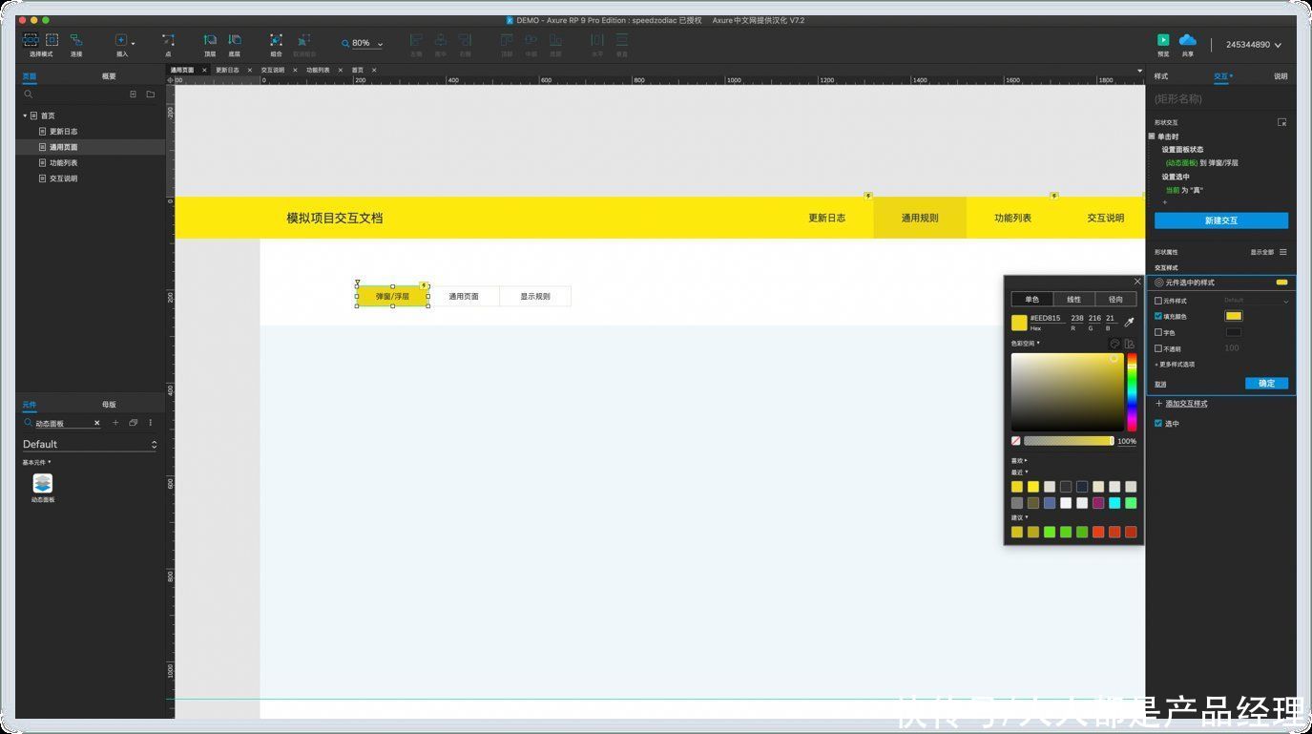Open the interaction editor popout icon
1312x734 pixels.
coord(1282,122)
